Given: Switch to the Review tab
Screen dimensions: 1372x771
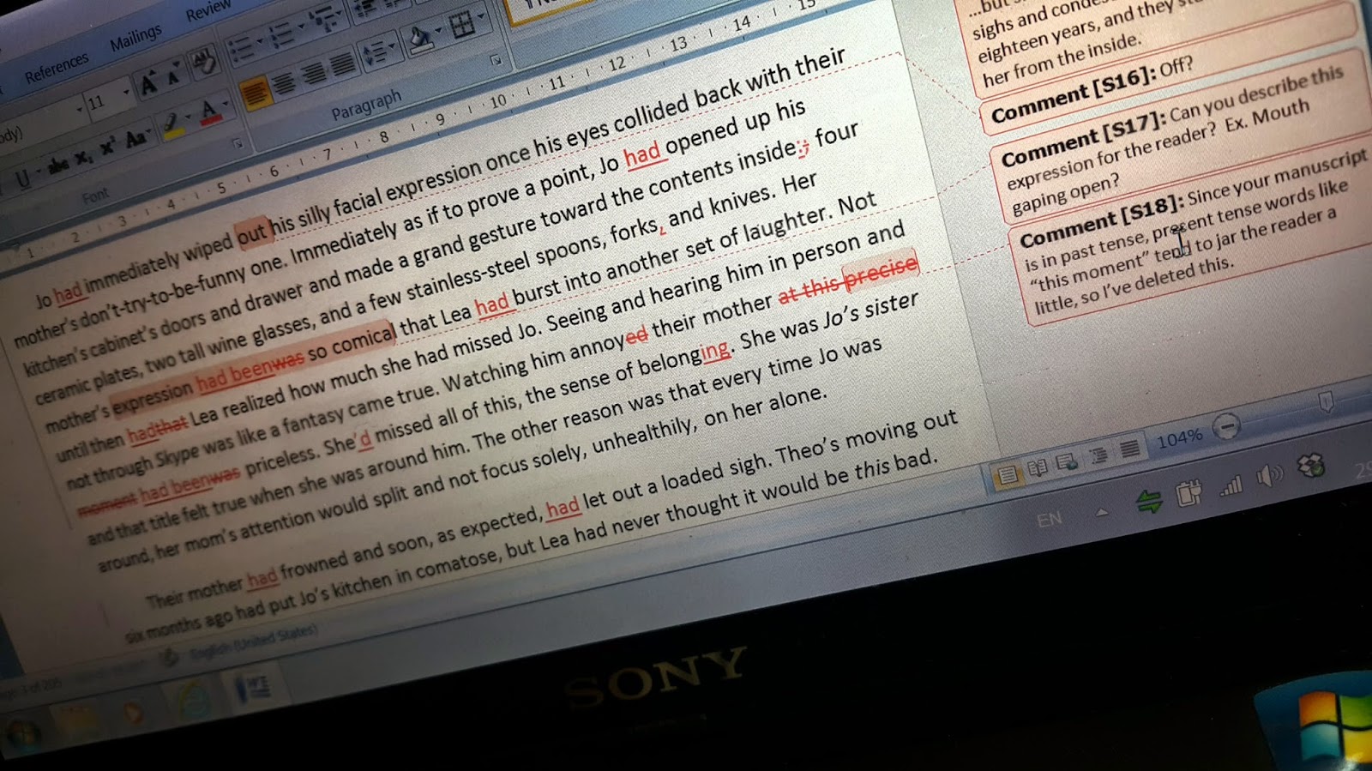Looking at the screenshot, I should point(208,10).
